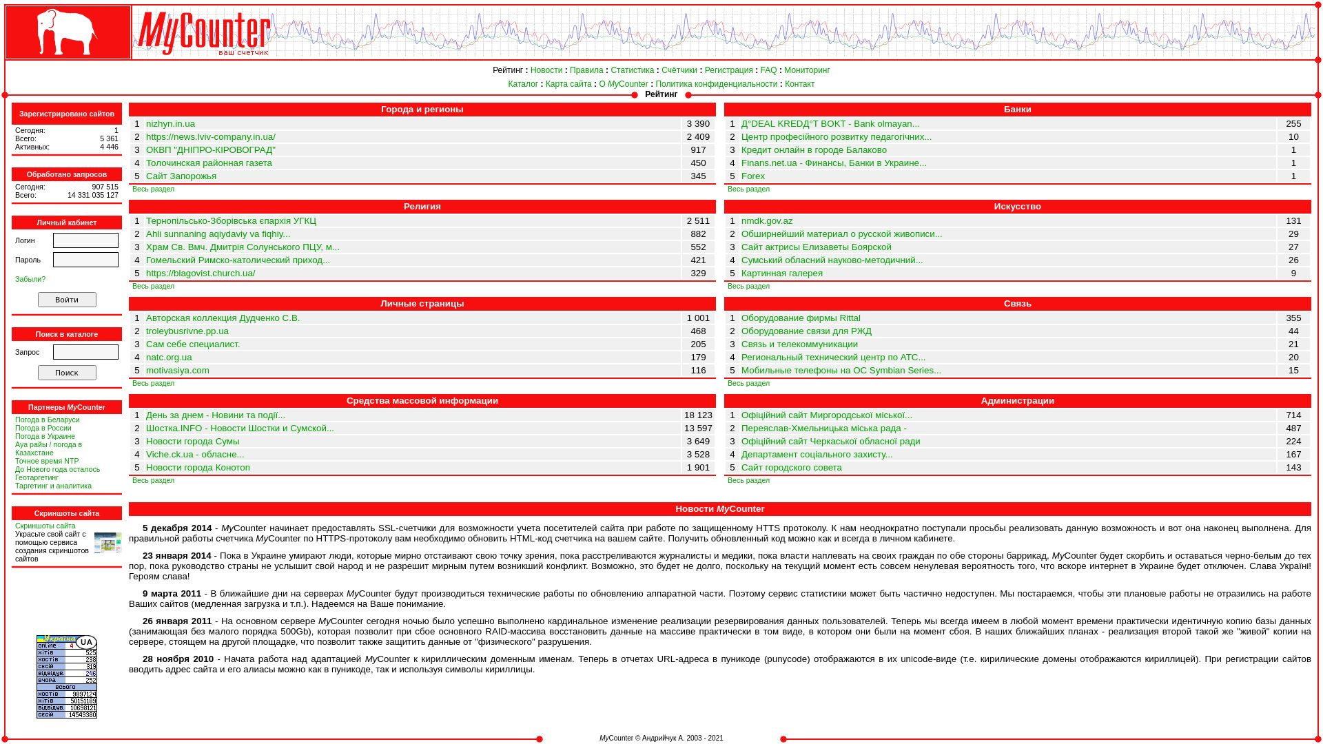Open Весь раздел under Администрации
Viewport: 1323px width, 744px height.
[748, 480]
